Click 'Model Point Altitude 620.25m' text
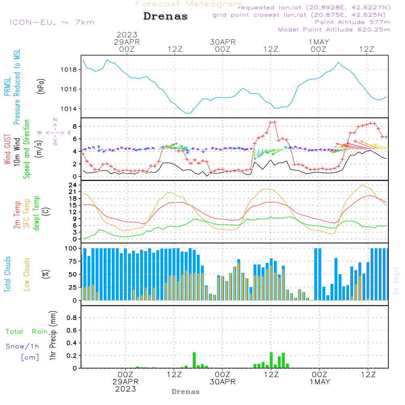Image resolution: width=405 pixels, height=405 pixels. pyautogui.click(x=334, y=30)
